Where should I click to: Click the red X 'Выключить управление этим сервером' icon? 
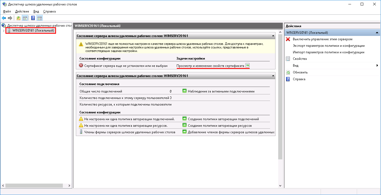[288, 39]
